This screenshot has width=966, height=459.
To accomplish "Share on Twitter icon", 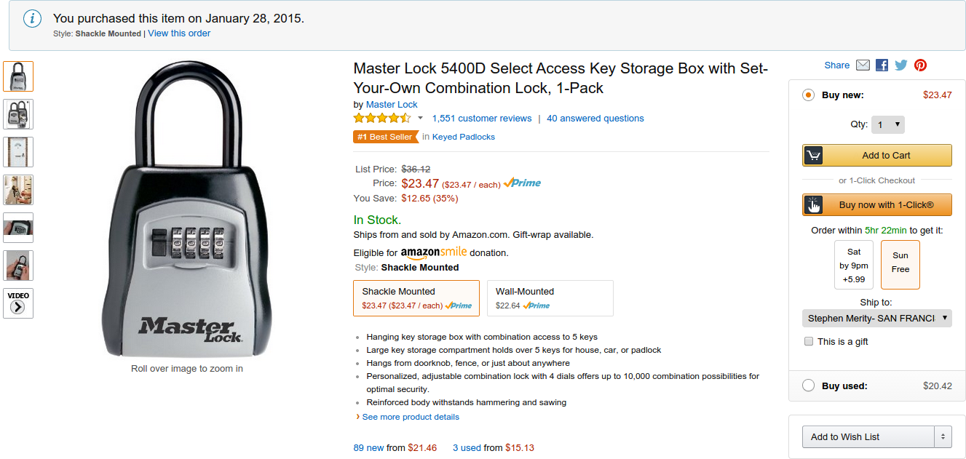I will (x=901, y=65).
